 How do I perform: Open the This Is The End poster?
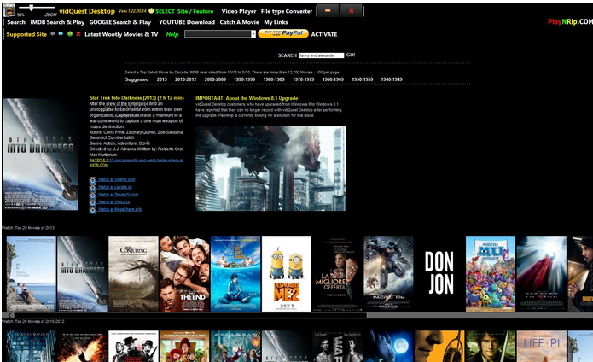(x=184, y=274)
